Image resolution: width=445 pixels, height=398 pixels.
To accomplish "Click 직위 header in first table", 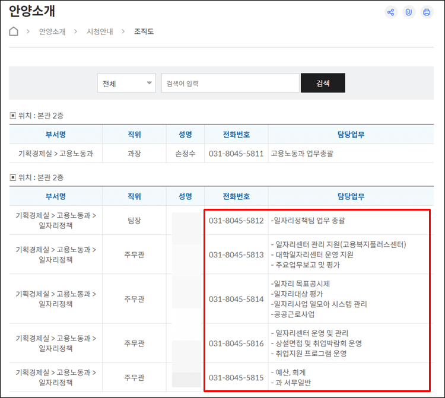I will [x=134, y=135].
